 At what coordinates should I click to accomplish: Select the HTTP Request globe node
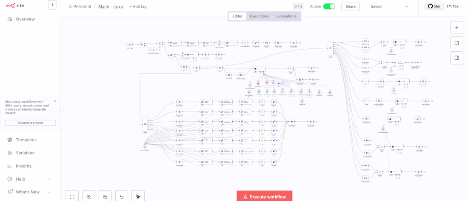click(x=229, y=75)
